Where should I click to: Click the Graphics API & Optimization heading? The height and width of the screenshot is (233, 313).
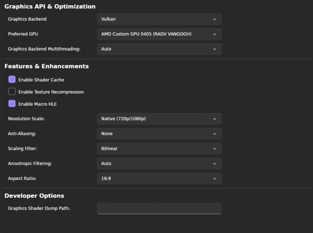tap(50, 7)
